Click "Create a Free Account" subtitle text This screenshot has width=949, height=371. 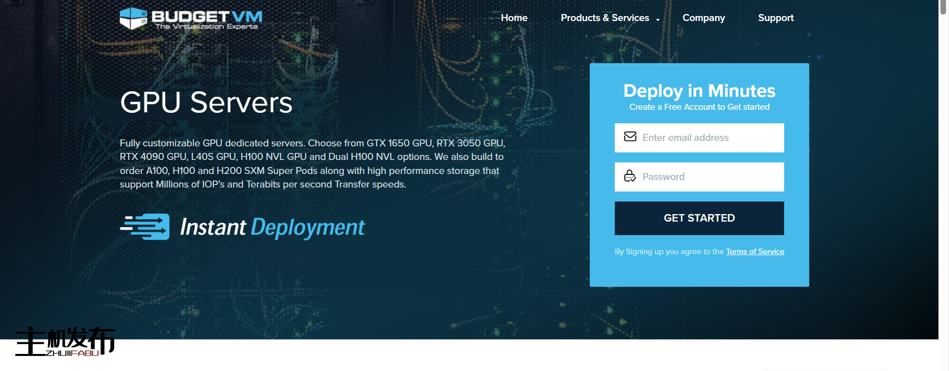coord(699,107)
